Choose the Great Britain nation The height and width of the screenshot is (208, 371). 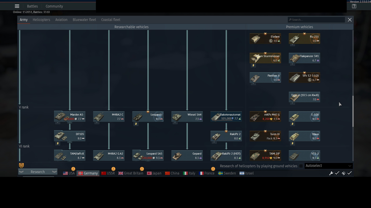[131, 173]
